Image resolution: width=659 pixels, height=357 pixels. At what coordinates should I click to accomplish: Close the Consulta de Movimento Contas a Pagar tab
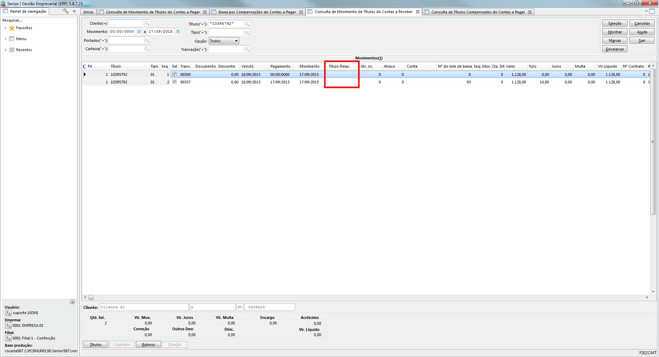pyautogui.click(x=205, y=12)
